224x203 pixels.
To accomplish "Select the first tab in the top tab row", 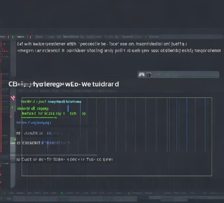I will (x=39, y=37).
